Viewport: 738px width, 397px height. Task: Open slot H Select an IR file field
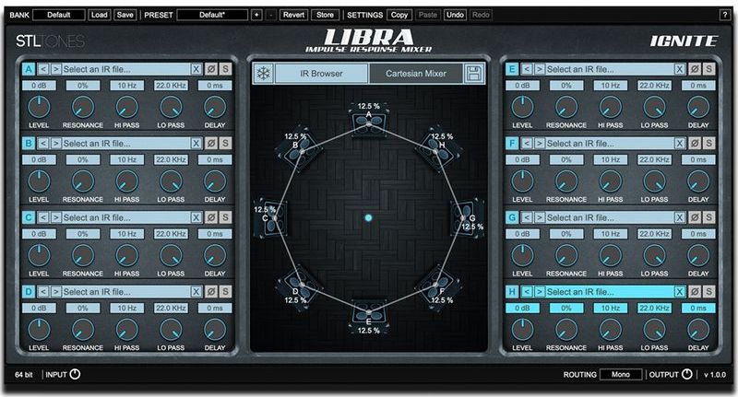click(610, 292)
